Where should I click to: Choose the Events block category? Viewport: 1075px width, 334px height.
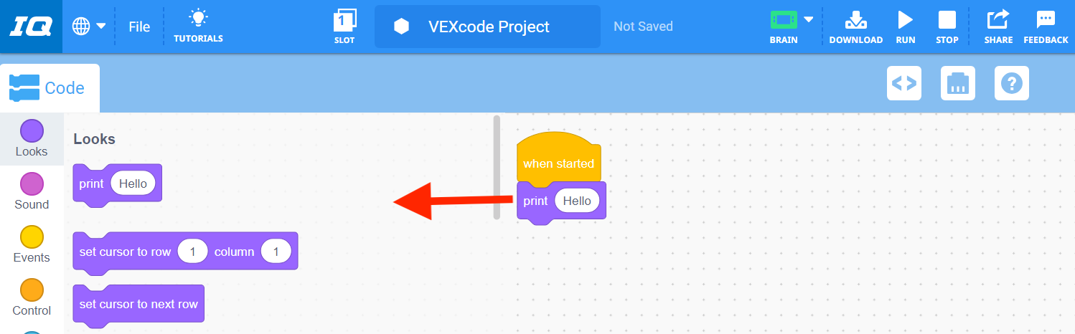click(32, 245)
